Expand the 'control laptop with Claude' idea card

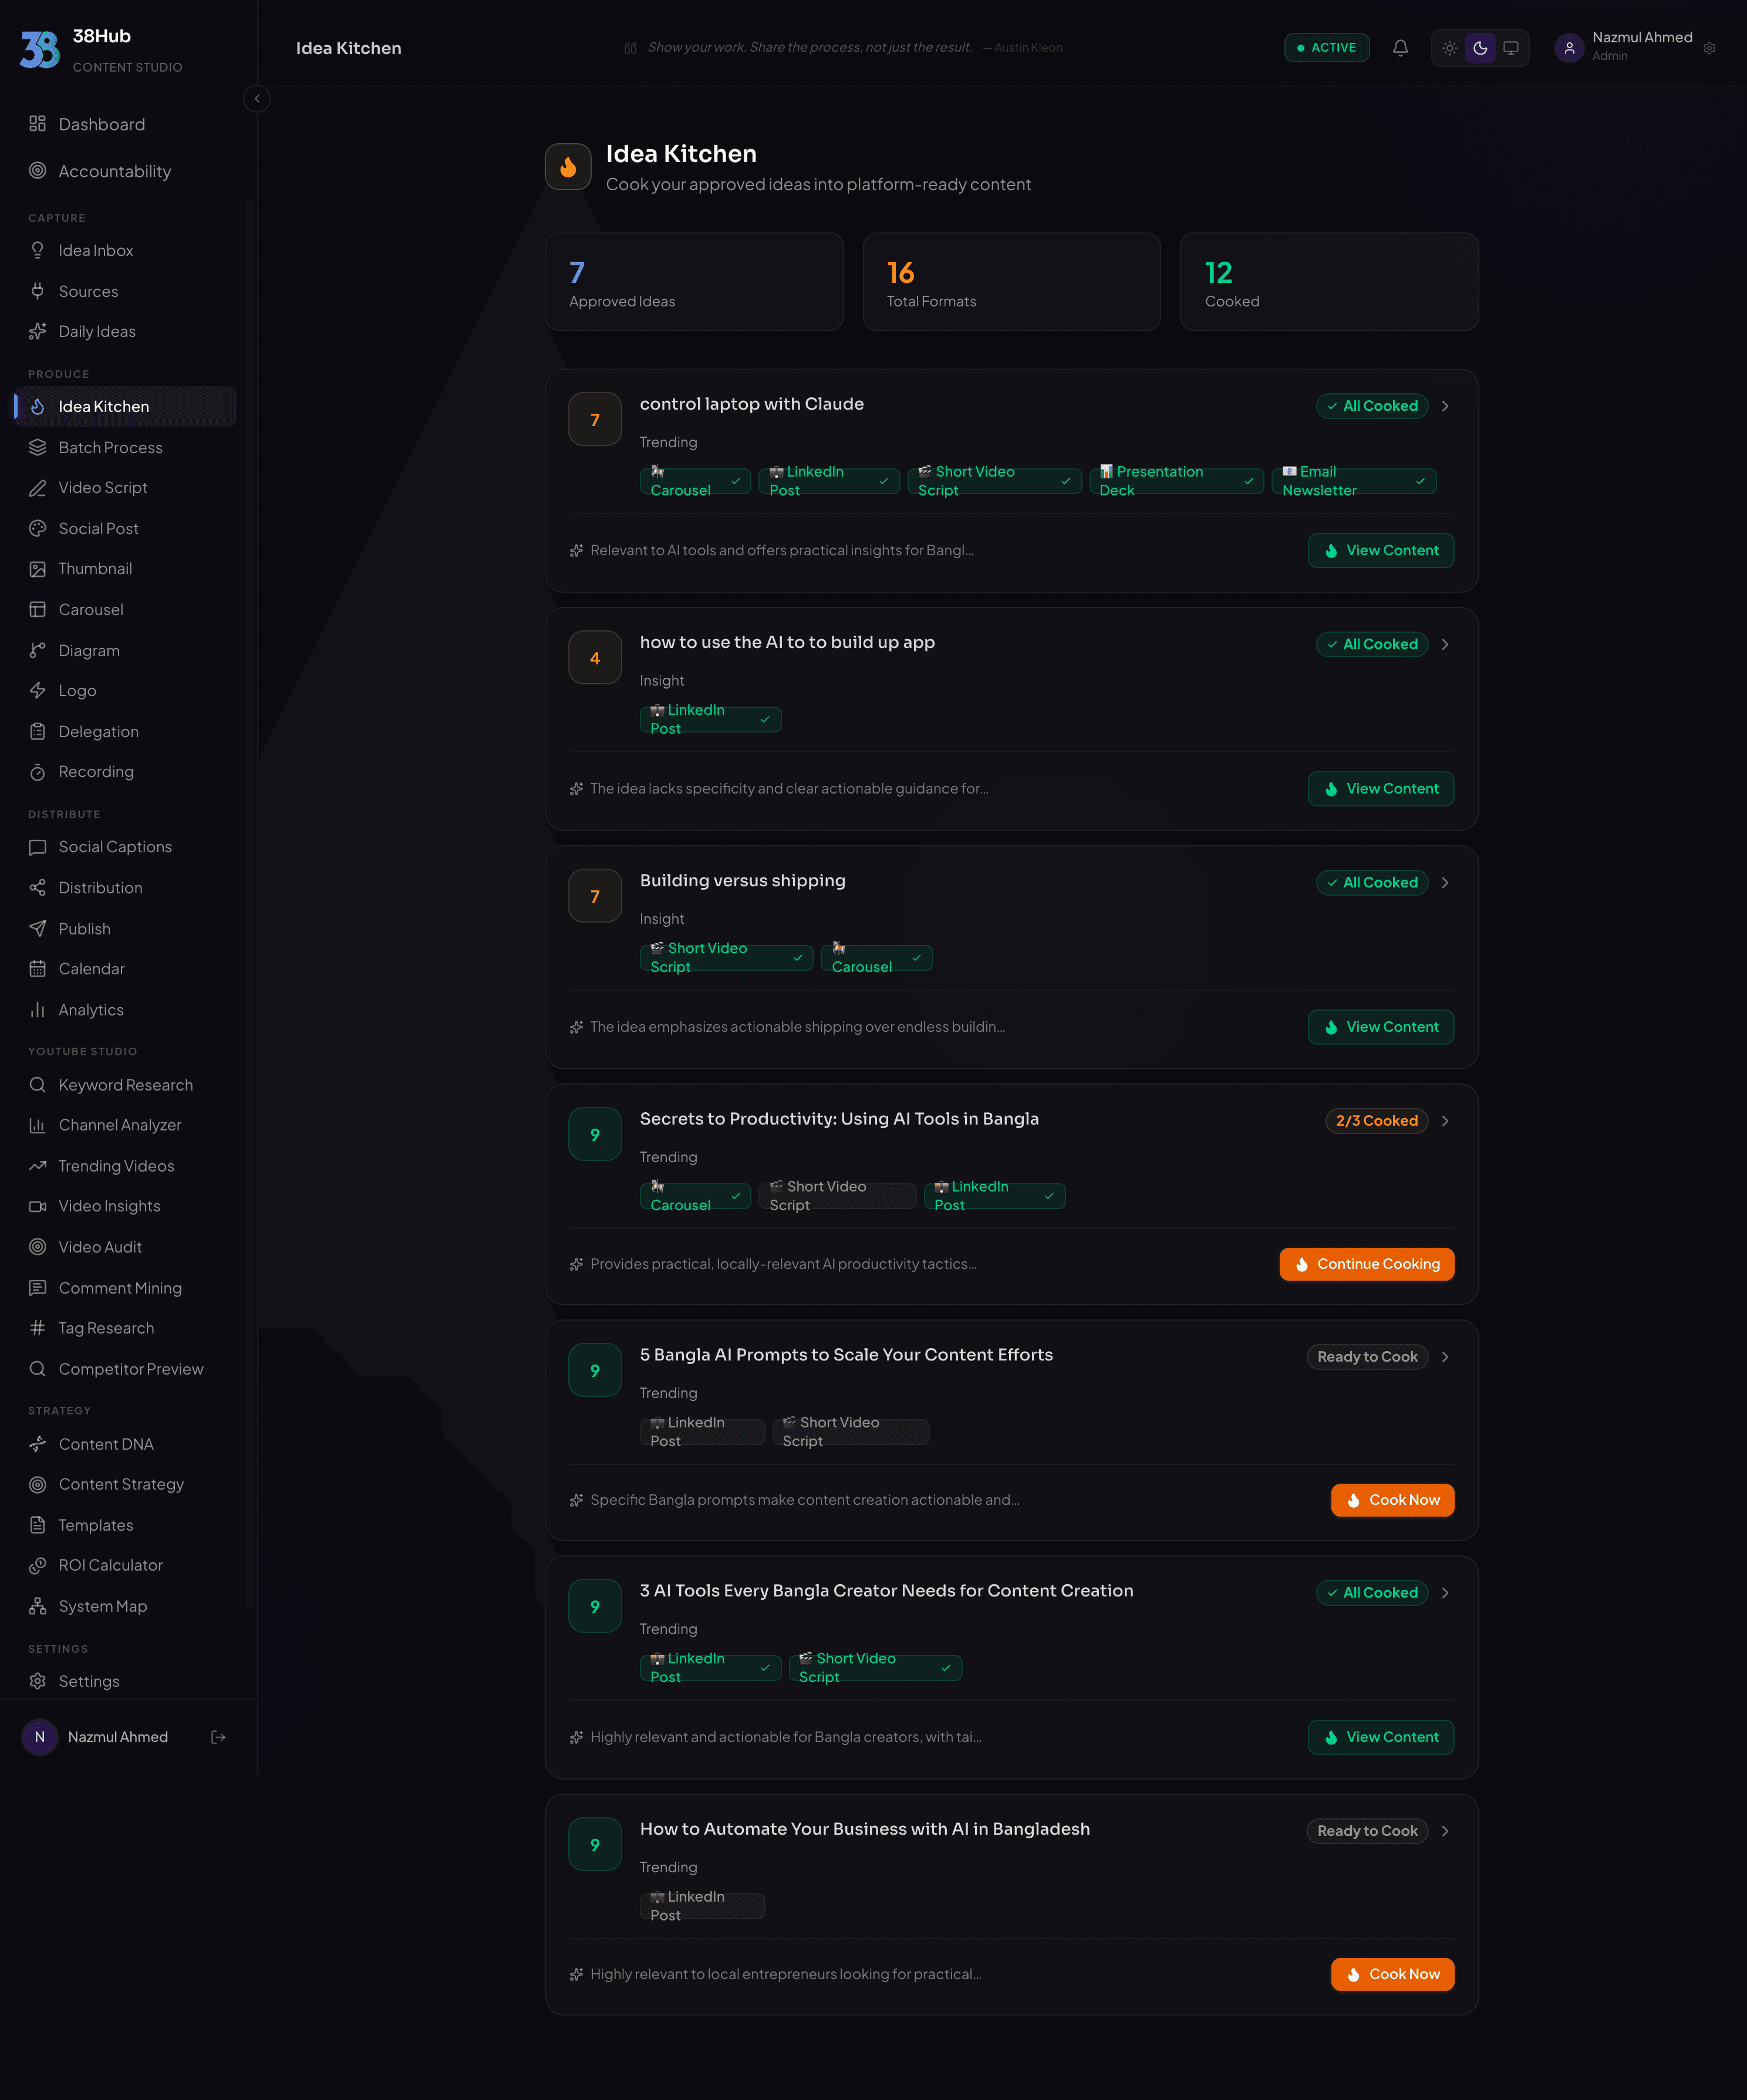tap(1445, 406)
